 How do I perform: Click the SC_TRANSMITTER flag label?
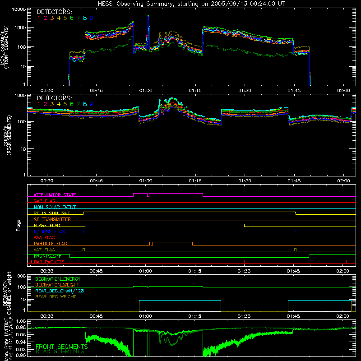(x=52, y=219)
